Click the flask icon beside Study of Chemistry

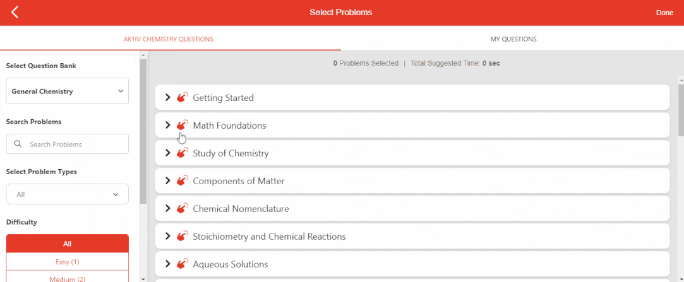pyautogui.click(x=183, y=153)
